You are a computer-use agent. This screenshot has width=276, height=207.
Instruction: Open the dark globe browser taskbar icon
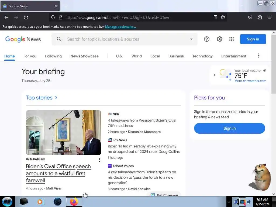(x=57, y=202)
